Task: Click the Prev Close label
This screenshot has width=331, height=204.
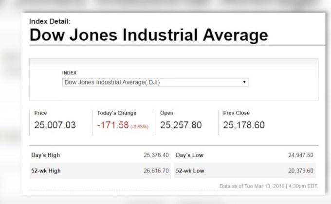Action: (x=236, y=113)
